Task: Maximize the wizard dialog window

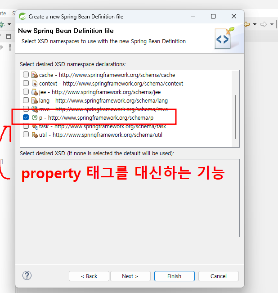Action: coord(213,17)
